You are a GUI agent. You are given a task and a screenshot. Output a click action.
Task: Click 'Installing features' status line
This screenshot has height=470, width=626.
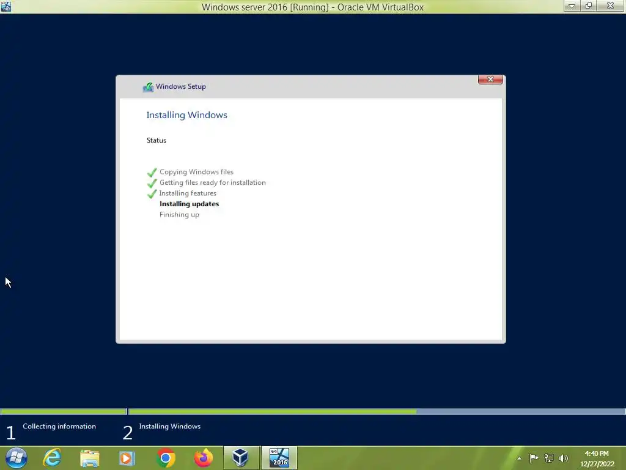coord(188,193)
